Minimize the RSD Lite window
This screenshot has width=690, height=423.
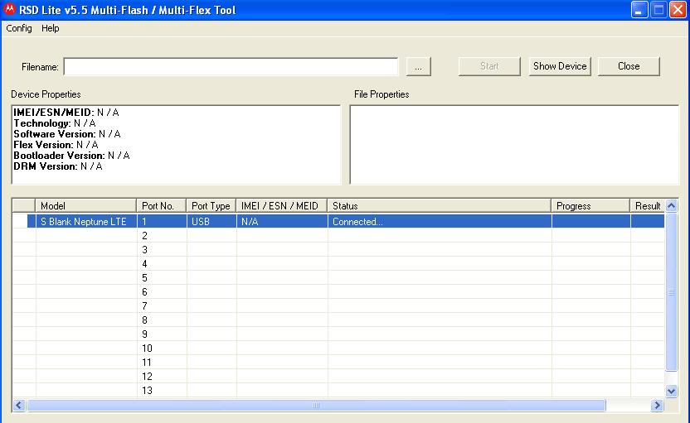coord(639,10)
